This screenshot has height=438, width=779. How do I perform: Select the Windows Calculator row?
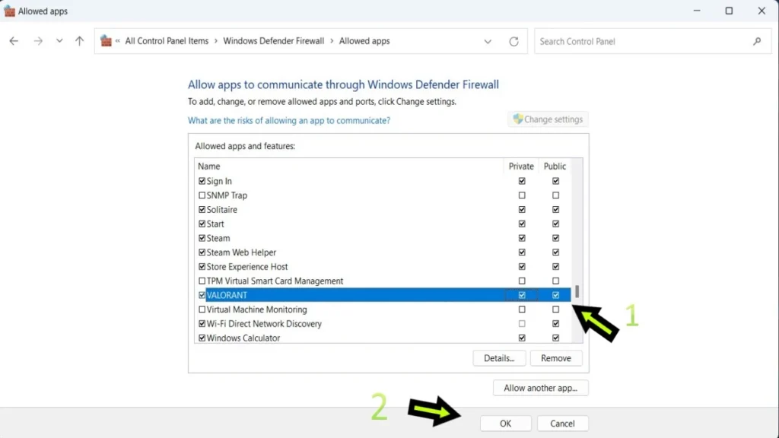pyautogui.click(x=383, y=338)
